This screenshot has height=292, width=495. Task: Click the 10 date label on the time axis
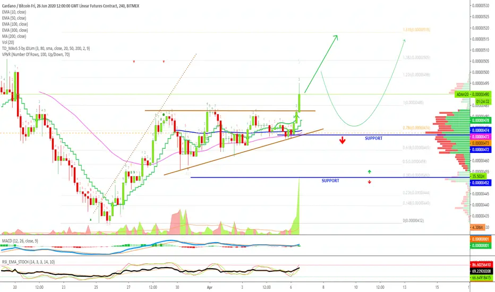pyautogui.click(x=356, y=287)
